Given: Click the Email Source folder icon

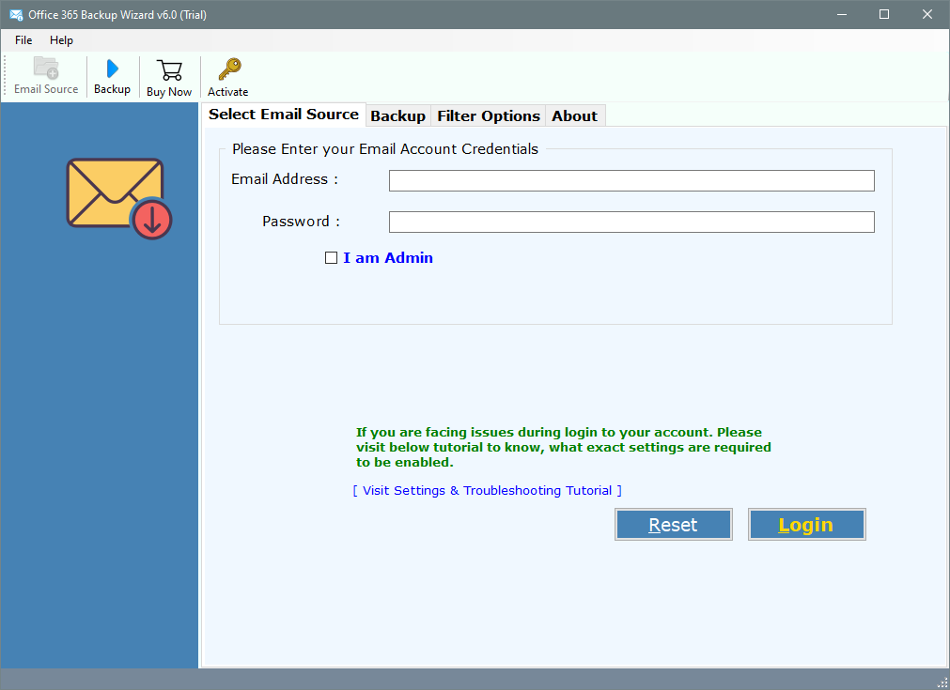Looking at the screenshot, I should point(46,69).
